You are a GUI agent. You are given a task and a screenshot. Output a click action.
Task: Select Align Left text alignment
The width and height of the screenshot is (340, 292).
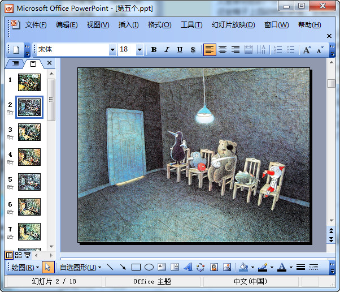[x=210, y=50]
